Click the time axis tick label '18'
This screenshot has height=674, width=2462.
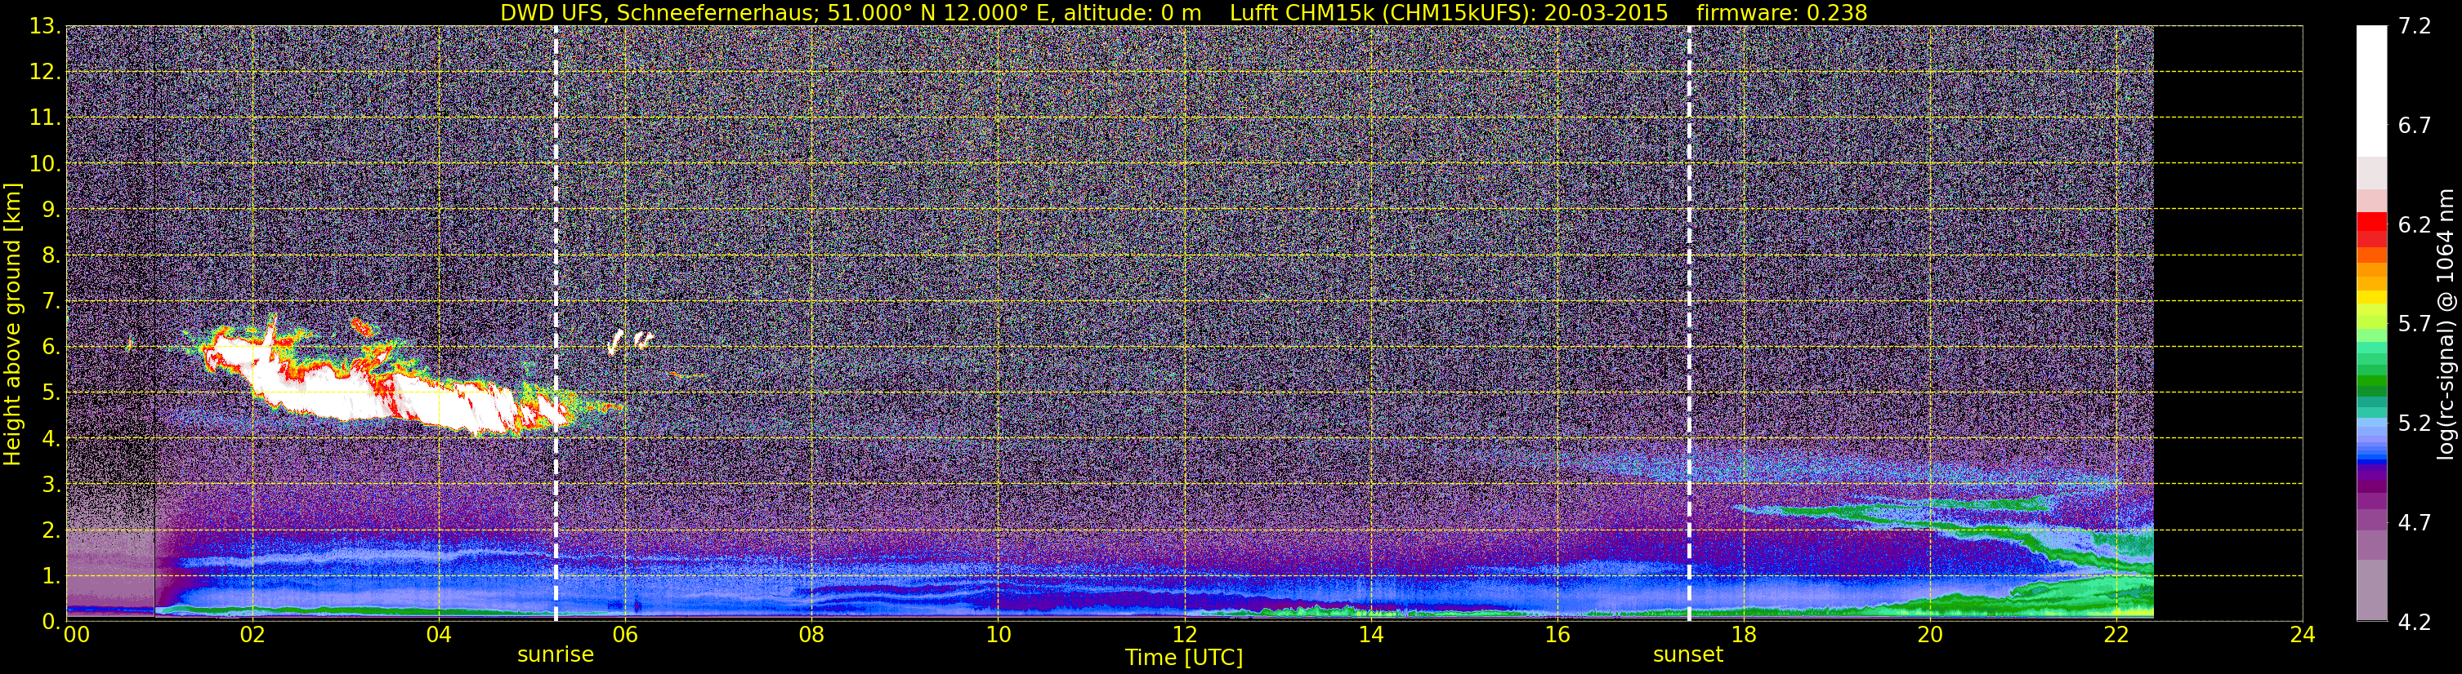click(x=1743, y=635)
